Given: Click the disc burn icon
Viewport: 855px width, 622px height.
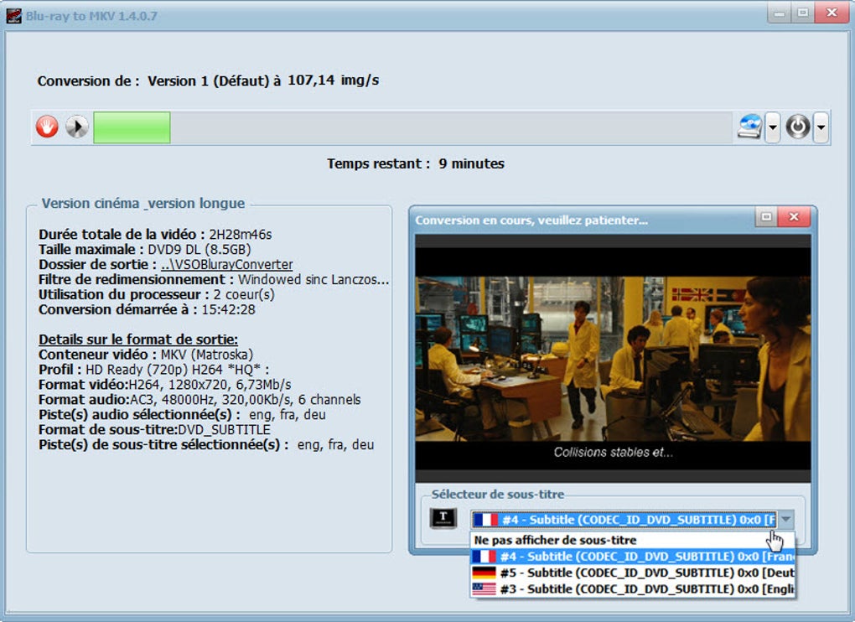Looking at the screenshot, I should click(749, 127).
